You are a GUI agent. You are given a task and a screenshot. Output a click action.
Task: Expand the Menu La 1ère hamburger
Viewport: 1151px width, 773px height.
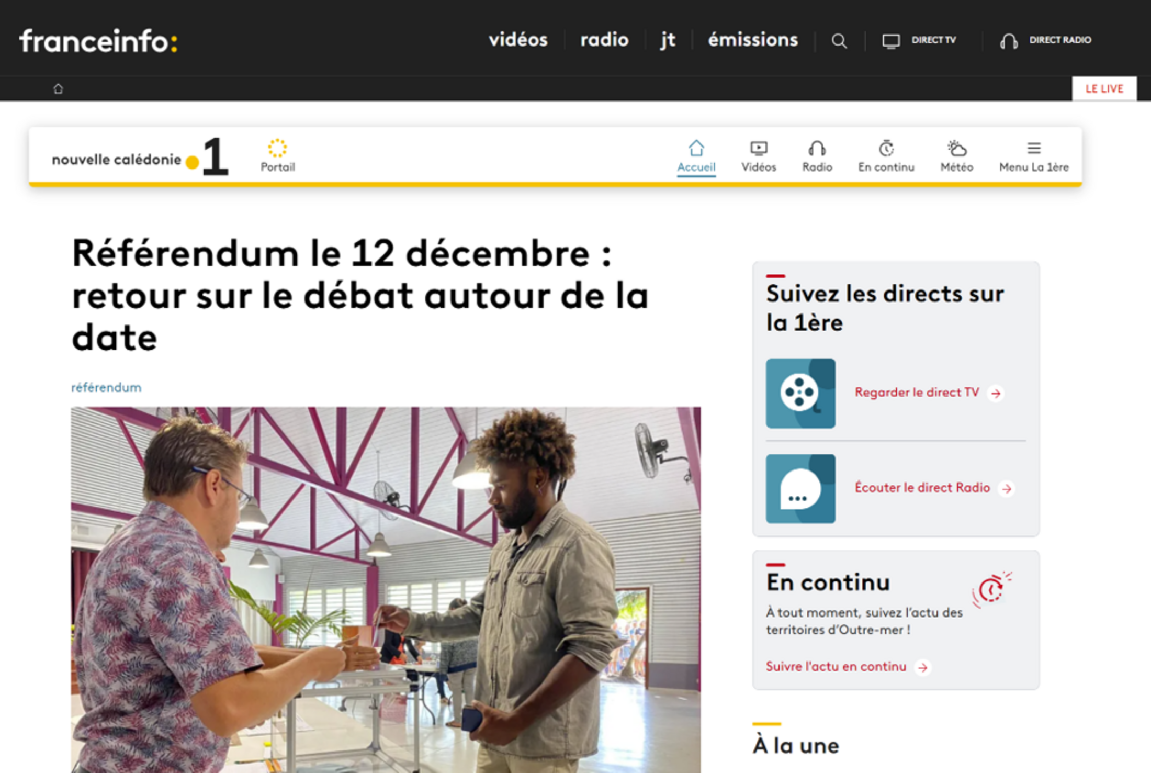coord(1034,148)
